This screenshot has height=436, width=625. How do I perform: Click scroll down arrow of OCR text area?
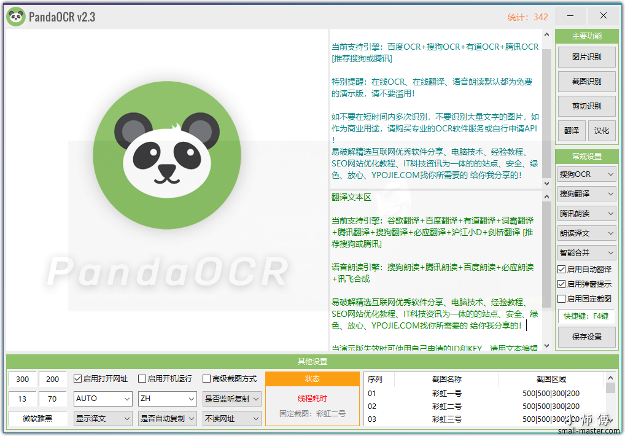tap(547, 184)
